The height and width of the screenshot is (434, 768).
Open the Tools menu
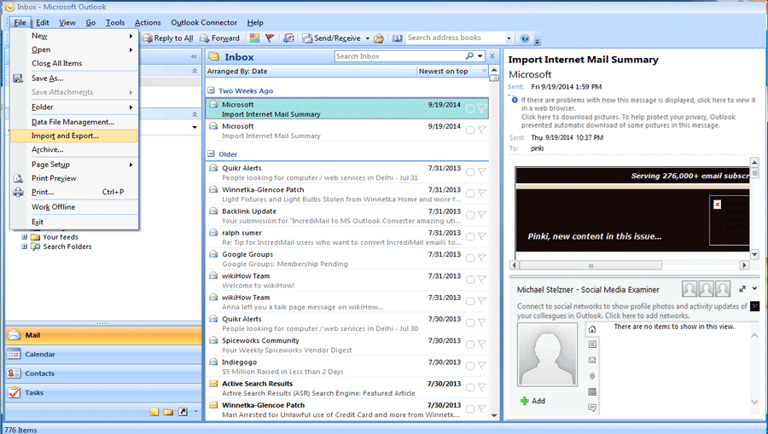click(115, 23)
